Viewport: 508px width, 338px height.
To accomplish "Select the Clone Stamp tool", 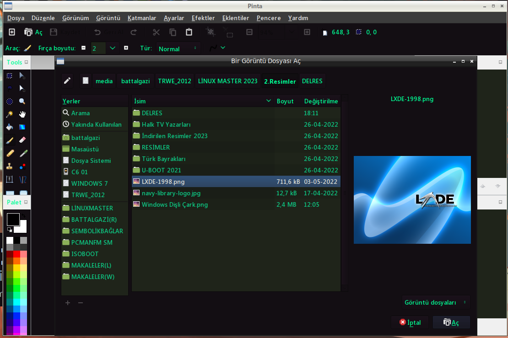I will [x=10, y=166].
